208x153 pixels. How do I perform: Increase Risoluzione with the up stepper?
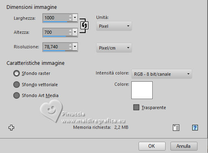pos(70,45)
